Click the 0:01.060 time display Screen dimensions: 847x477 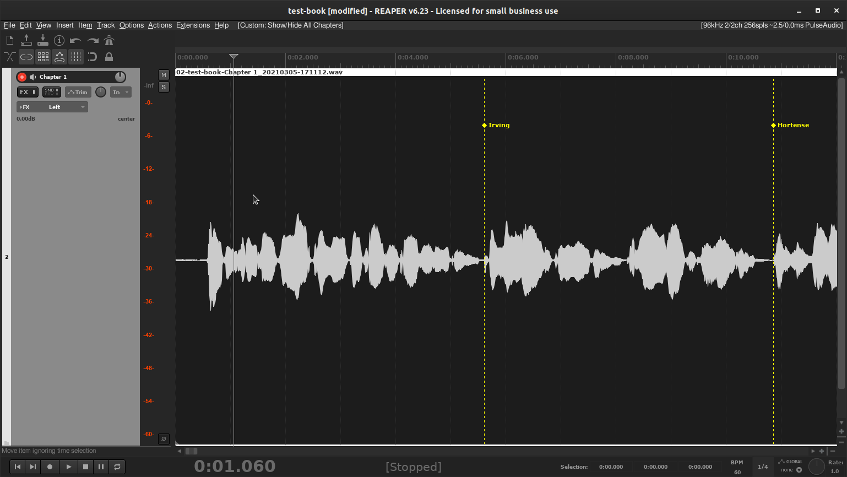235,467
